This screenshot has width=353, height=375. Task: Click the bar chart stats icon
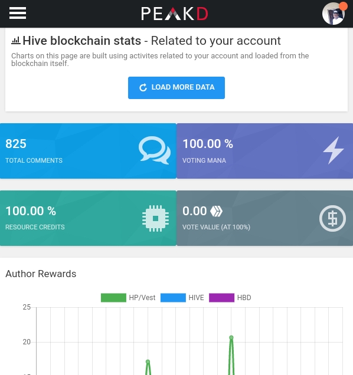click(16, 41)
